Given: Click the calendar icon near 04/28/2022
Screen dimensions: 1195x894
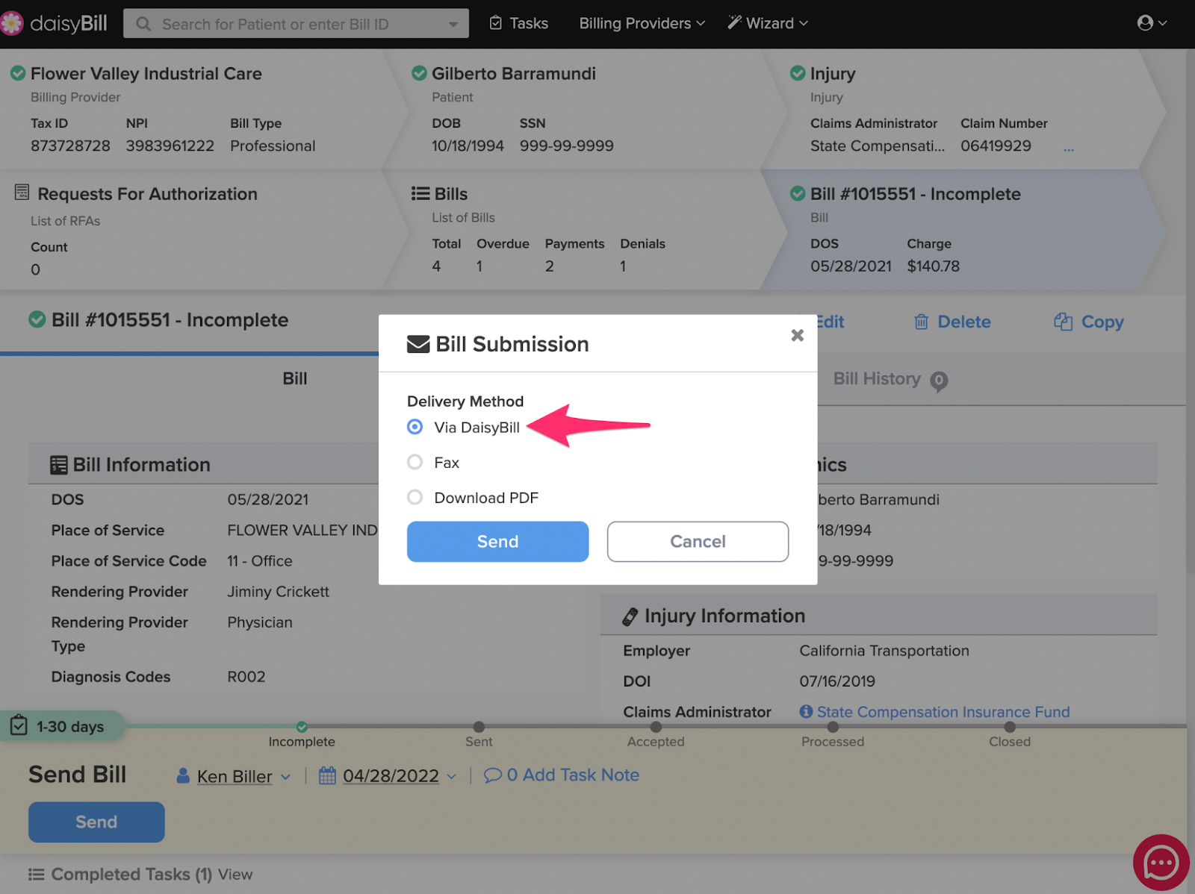Looking at the screenshot, I should (327, 775).
